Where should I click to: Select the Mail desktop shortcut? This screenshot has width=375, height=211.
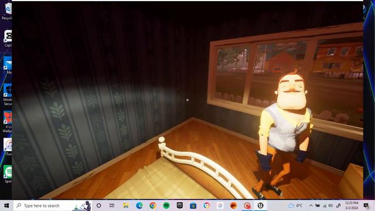(8, 65)
